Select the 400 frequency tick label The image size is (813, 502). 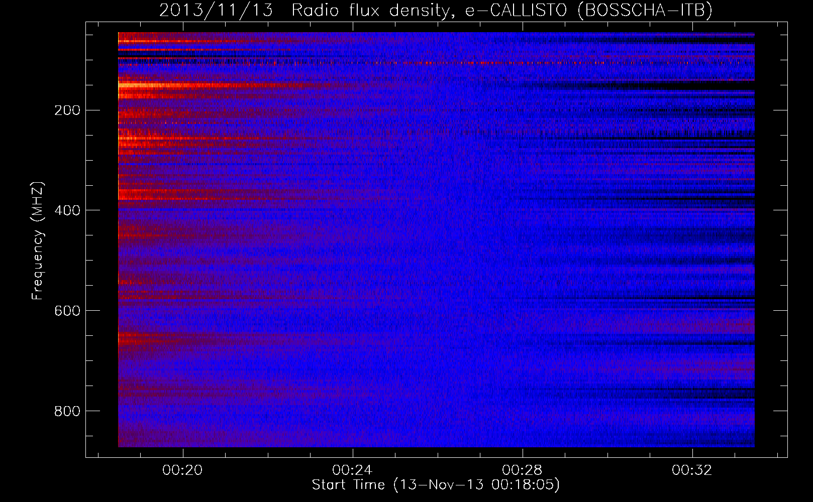(x=67, y=210)
